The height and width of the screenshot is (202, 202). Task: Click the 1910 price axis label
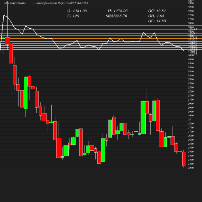(x=191, y=116)
